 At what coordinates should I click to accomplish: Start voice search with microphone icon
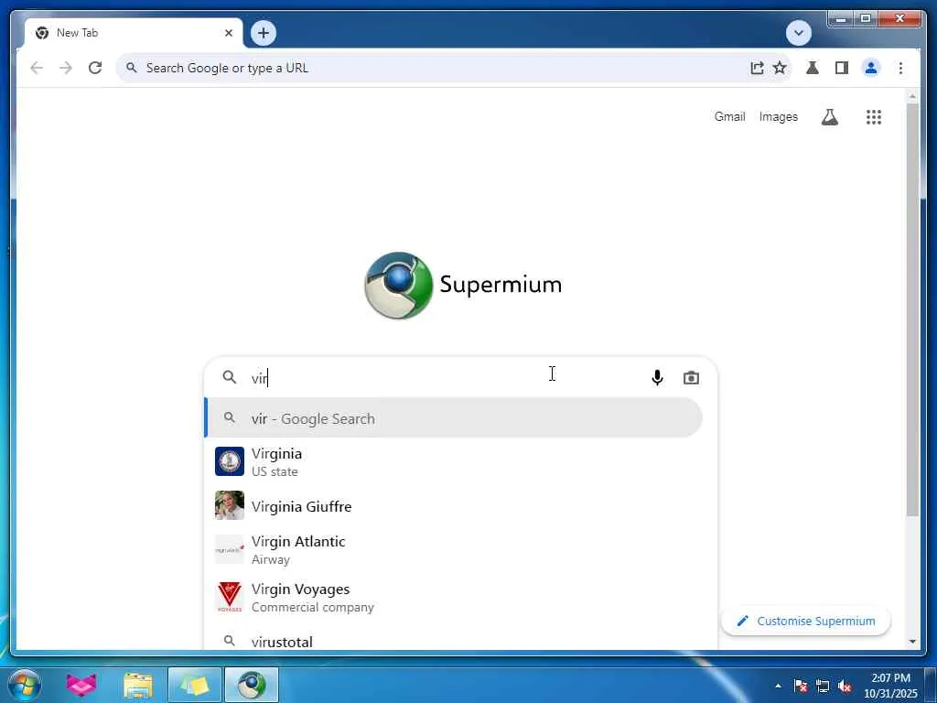click(x=657, y=378)
